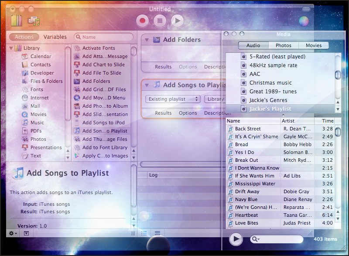Select the Music category icon

(x=25, y=123)
